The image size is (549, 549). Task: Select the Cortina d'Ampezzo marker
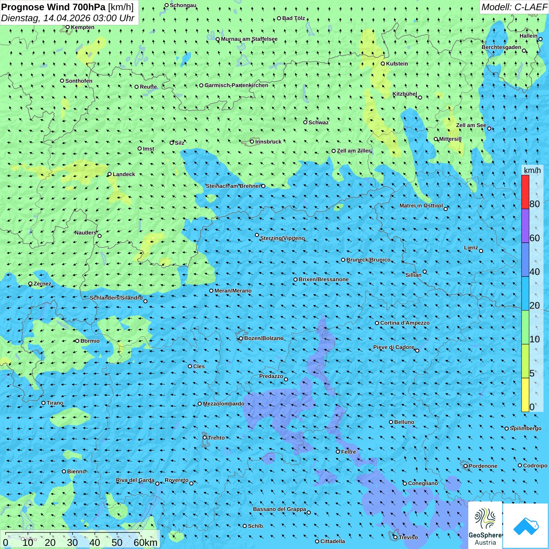377,323
